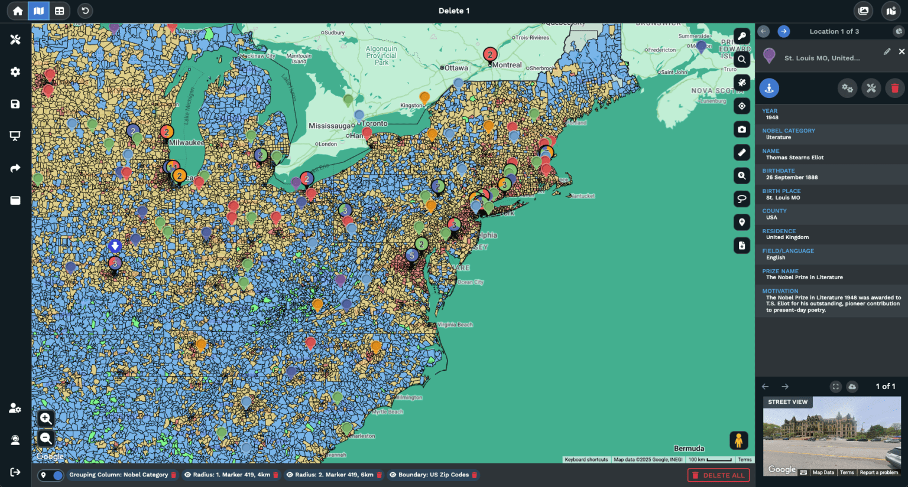Open the map legend key tool
Viewport: 908px width, 487px height.
742,36
